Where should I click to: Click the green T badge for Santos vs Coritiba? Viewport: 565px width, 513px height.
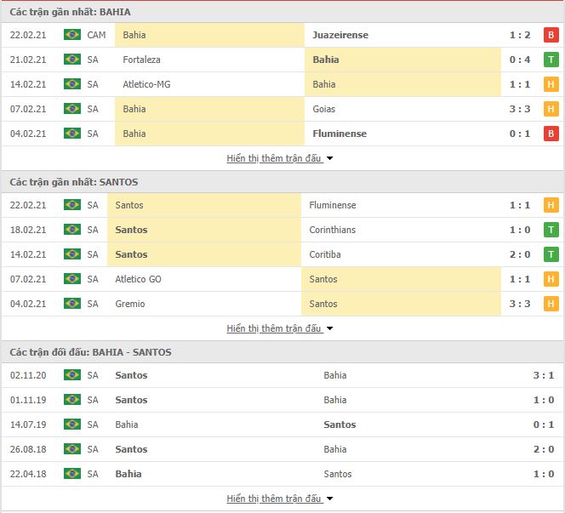click(x=551, y=254)
